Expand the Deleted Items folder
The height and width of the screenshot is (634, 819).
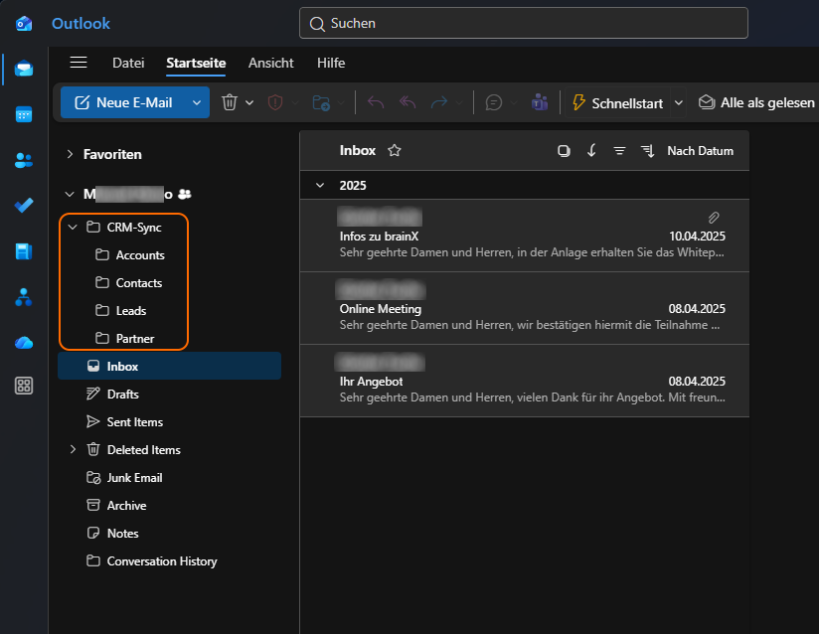click(x=73, y=449)
